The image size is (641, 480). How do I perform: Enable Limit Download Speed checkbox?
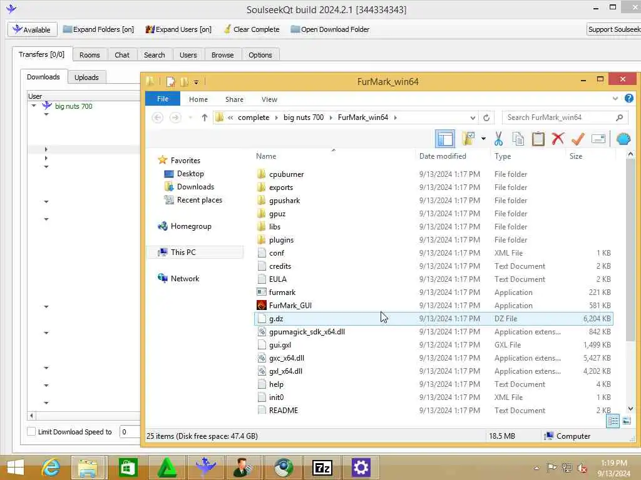point(31,431)
